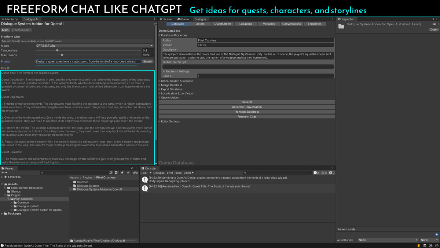Toggle hidden packages visibility in Project panel
The image size is (440, 248).
coord(135,173)
